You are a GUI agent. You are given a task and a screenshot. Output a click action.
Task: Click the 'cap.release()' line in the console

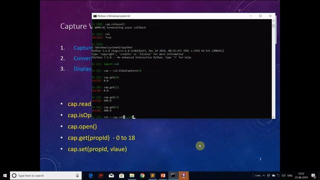[115, 24]
